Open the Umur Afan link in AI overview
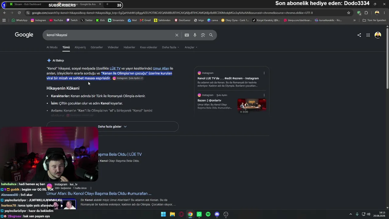 [161, 68]
